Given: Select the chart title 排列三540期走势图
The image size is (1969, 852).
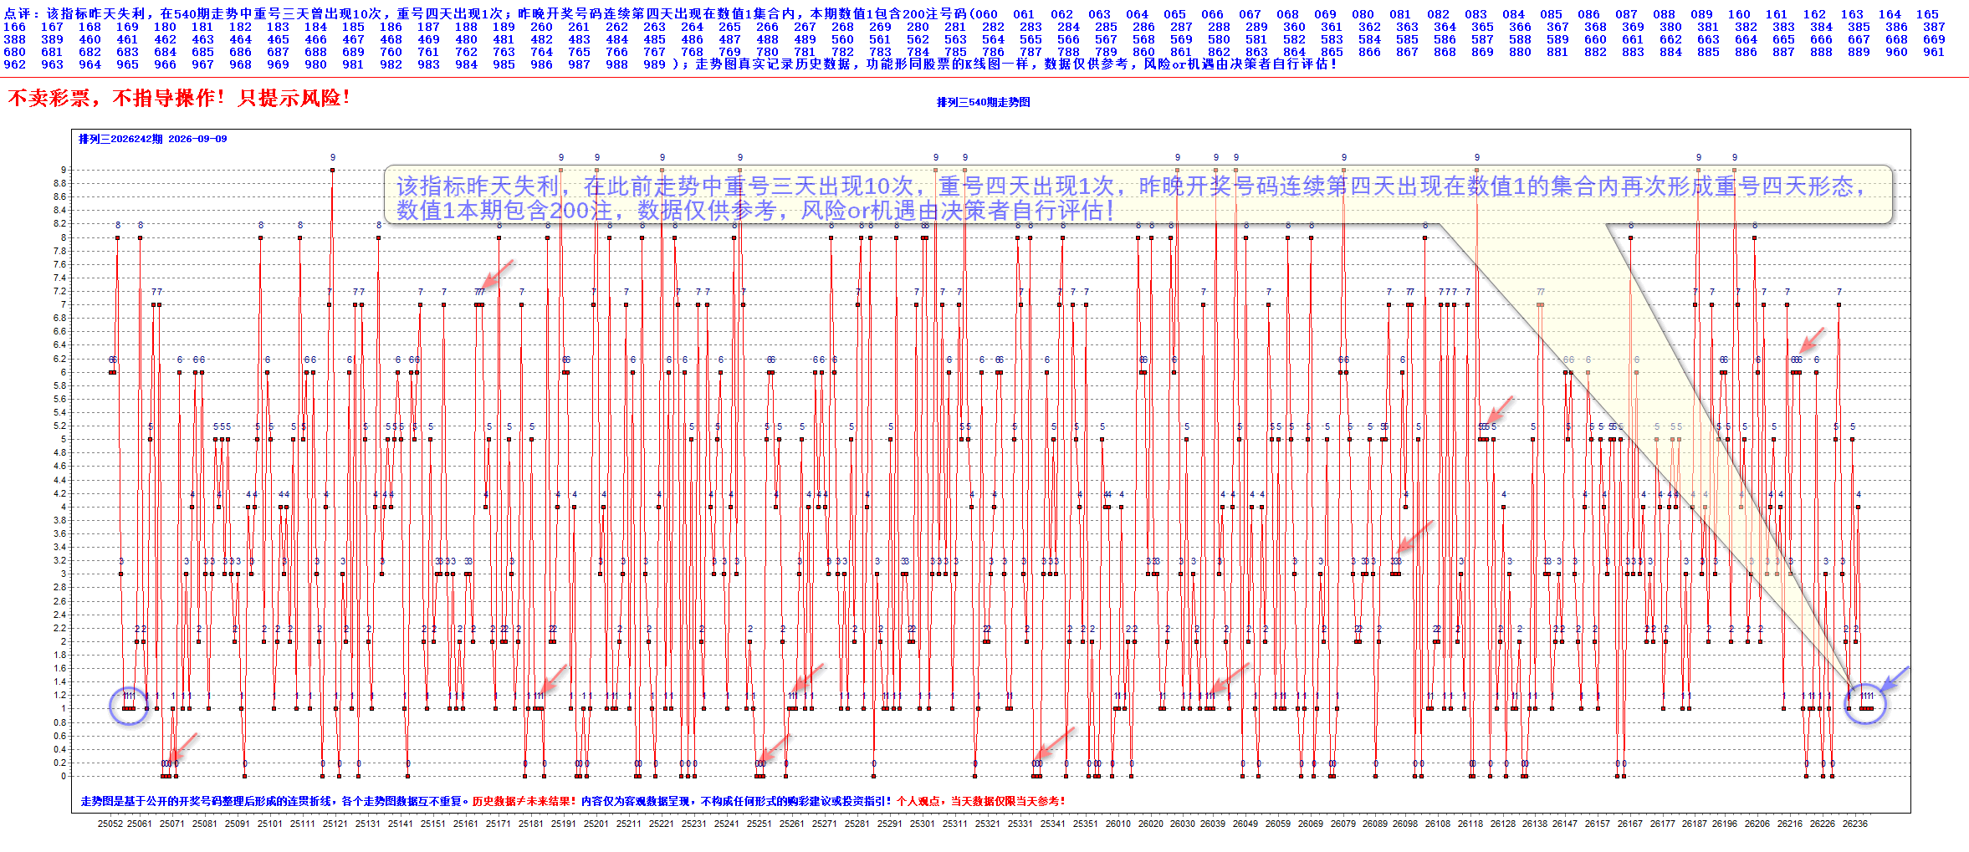Looking at the screenshot, I should [x=984, y=102].
